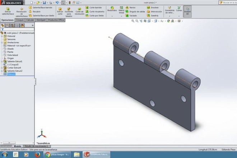
Task: Expand the Anotaciones tree node
Action: pyautogui.click(x=2, y=42)
